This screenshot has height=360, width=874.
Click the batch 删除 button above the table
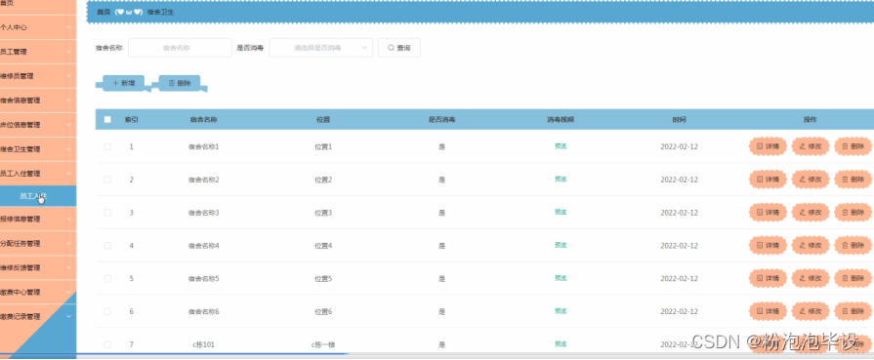(180, 83)
